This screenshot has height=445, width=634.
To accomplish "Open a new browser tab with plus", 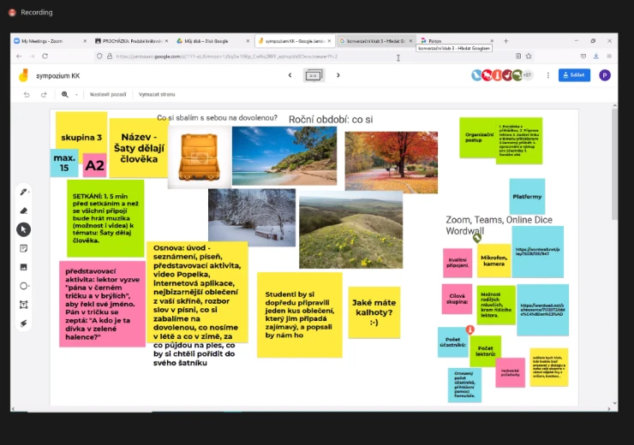I will pos(505,41).
